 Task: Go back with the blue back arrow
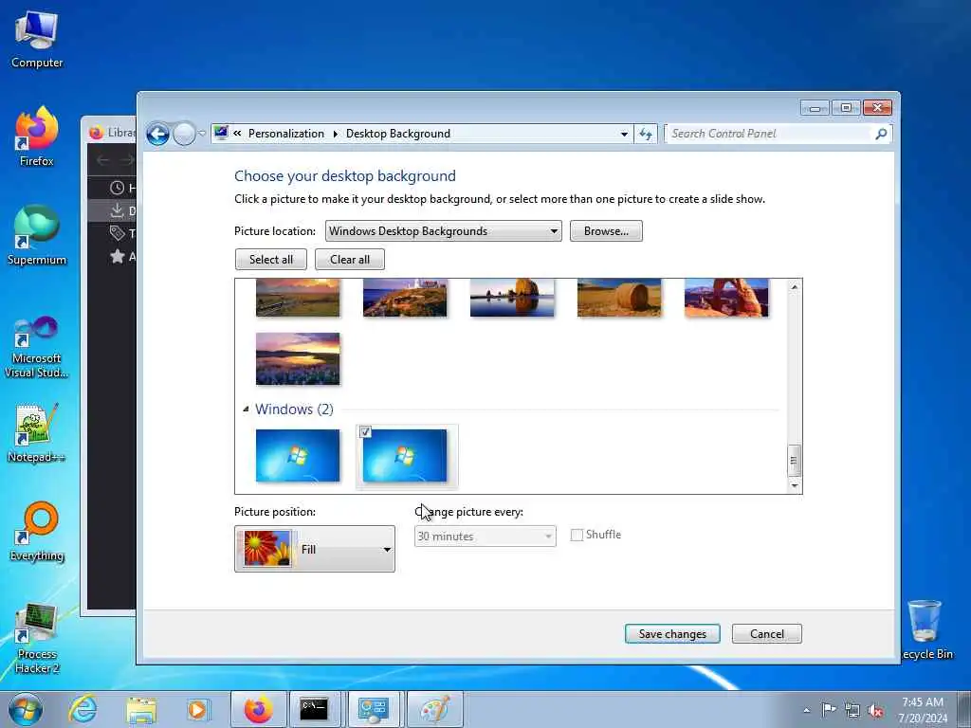158,134
